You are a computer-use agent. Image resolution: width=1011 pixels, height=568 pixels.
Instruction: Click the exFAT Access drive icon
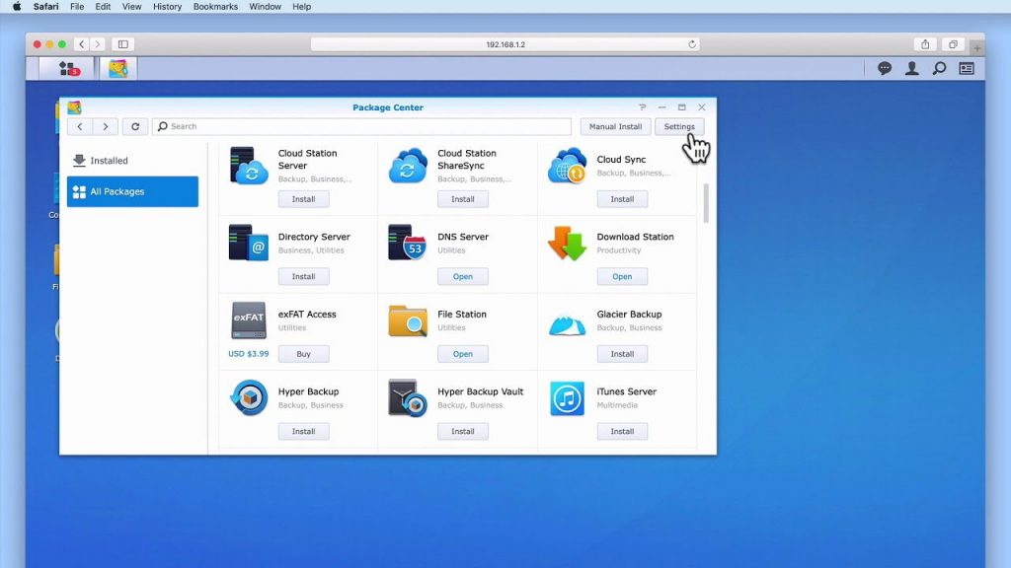pos(248,320)
